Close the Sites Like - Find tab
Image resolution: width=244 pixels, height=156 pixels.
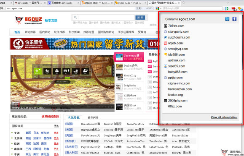(145, 3)
